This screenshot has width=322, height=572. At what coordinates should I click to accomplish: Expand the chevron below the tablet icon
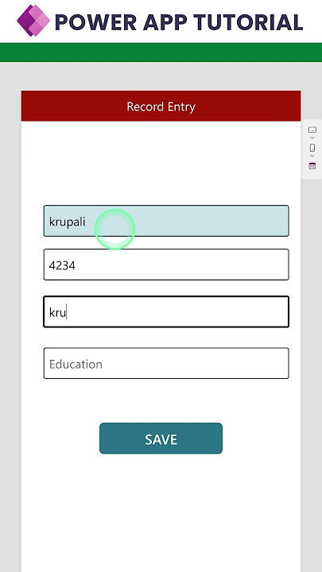(312, 138)
